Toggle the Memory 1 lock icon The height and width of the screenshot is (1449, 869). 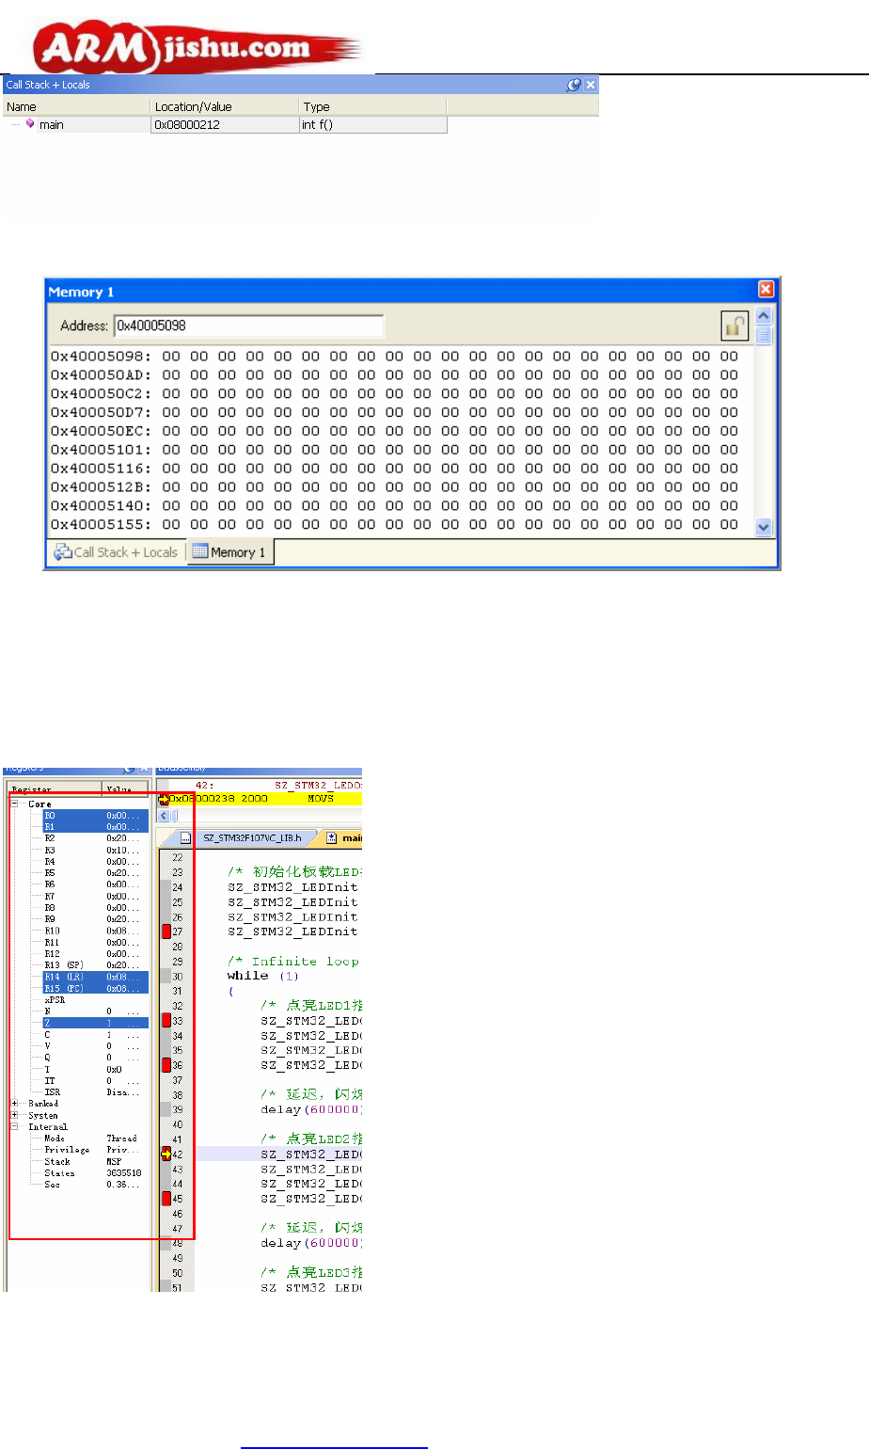[735, 326]
